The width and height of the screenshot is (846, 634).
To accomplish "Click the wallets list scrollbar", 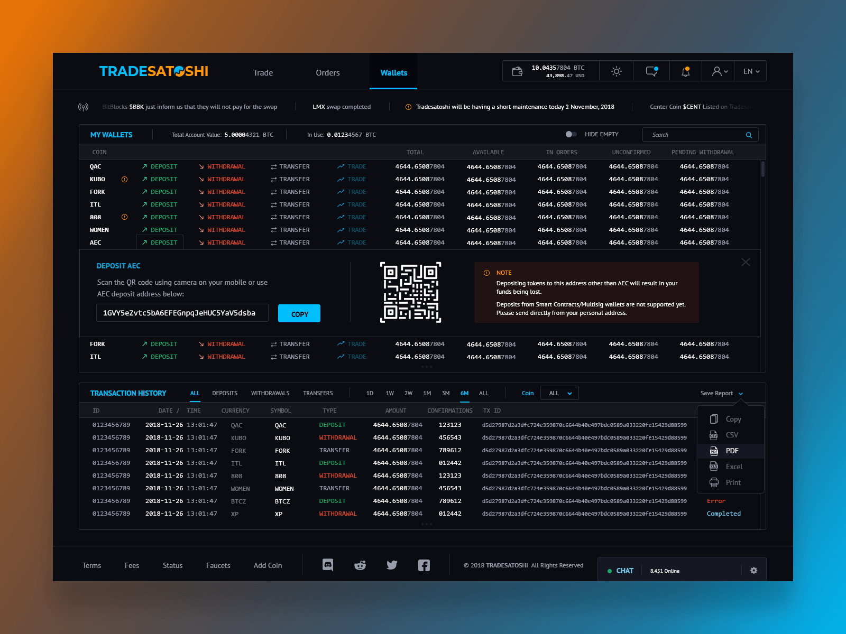I will pyautogui.click(x=763, y=169).
